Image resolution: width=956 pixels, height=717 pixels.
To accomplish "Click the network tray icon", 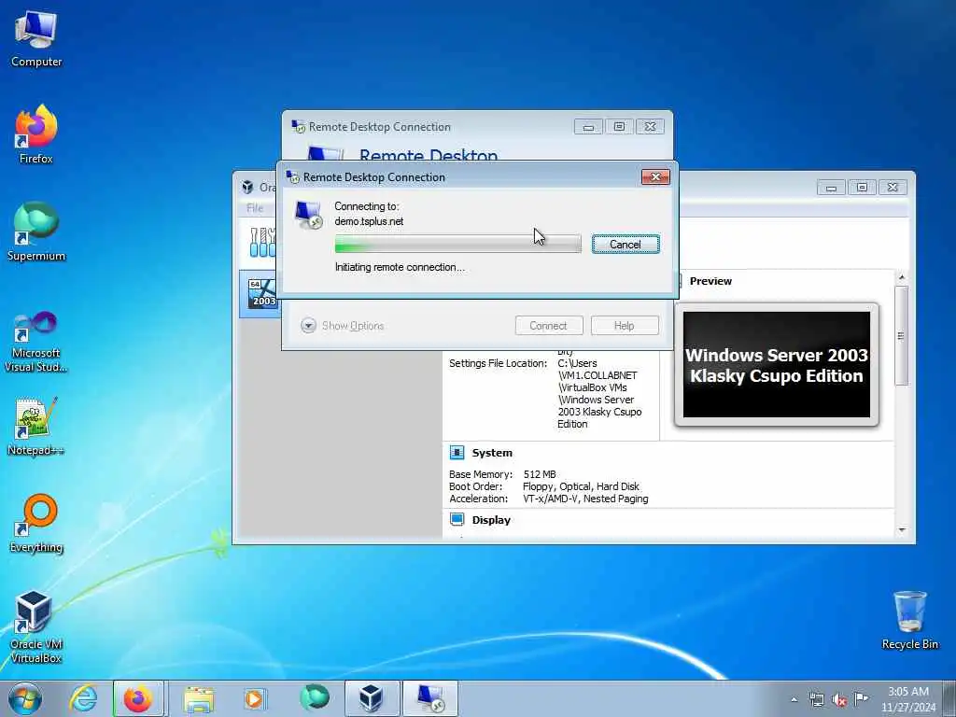I will [816, 699].
